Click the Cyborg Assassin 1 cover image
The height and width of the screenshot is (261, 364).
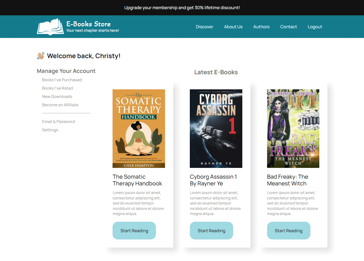216,129
